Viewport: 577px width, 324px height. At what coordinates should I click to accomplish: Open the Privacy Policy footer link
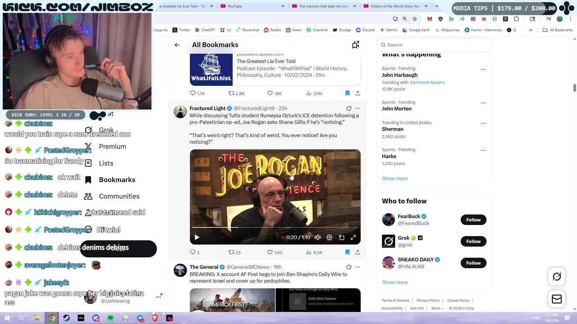click(428, 301)
